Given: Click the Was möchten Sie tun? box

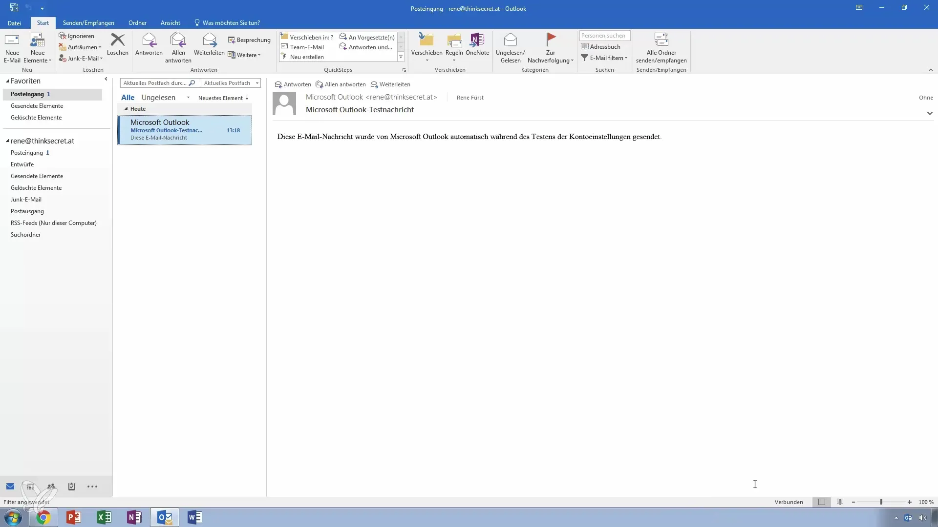Looking at the screenshot, I should coord(227,23).
